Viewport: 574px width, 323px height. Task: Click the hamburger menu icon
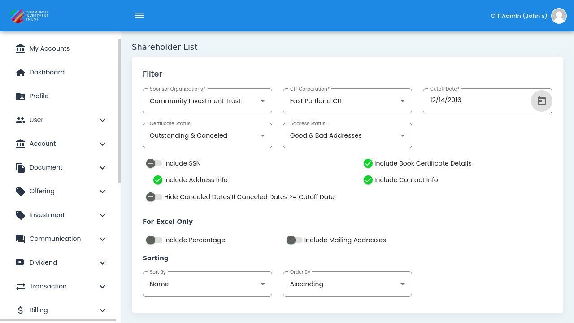click(x=139, y=16)
